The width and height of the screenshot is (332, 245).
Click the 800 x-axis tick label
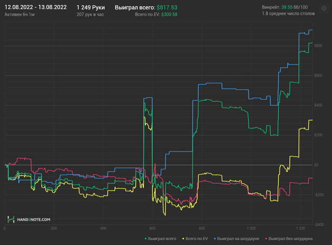pyautogui.click(x=202, y=228)
